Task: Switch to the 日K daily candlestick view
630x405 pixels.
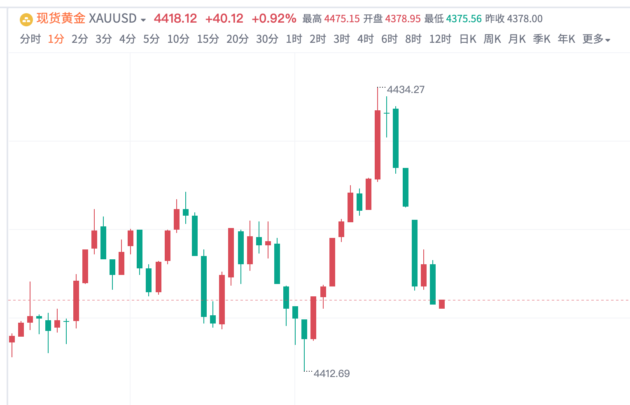Action: pos(467,39)
